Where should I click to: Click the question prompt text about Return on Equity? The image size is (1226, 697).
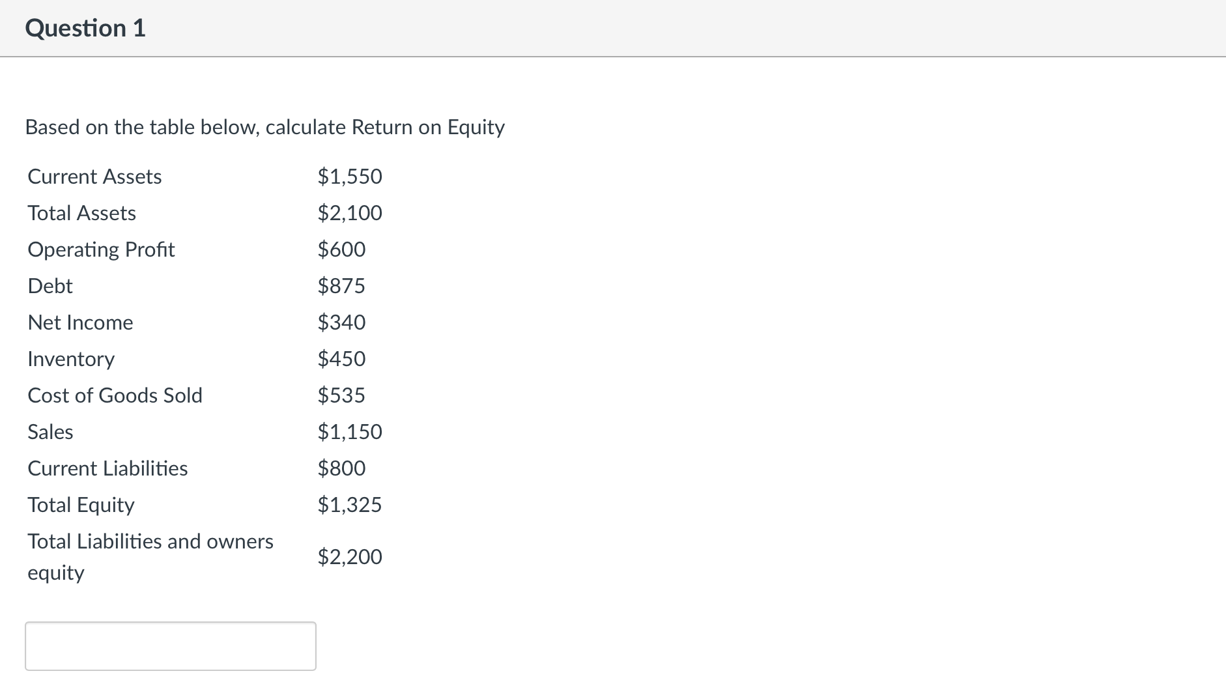[x=264, y=127]
